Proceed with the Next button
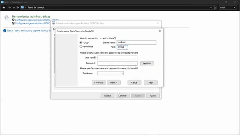The height and width of the screenshot is (135, 240). tap(114, 82)
